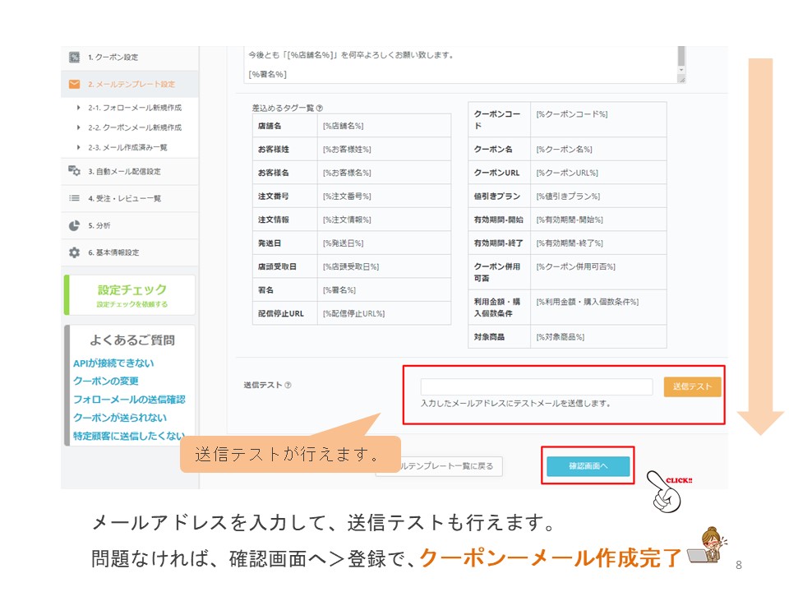Select 3. 自動メール配信設定 menu
The height and width of the screenshot is (592, 789).
click(124, 171)
